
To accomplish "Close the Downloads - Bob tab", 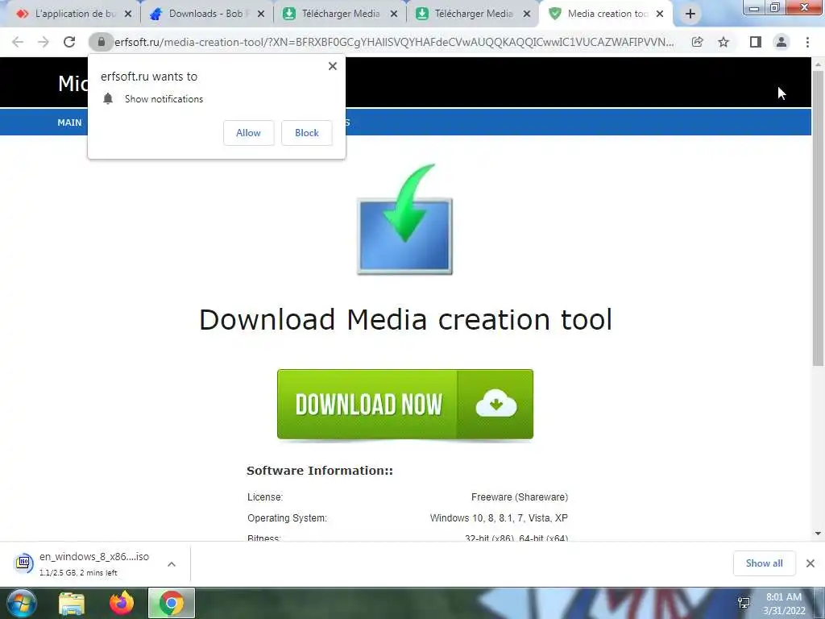I will (261, 15).
